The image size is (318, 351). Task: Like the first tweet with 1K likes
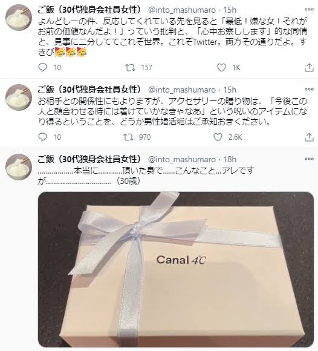221,67
